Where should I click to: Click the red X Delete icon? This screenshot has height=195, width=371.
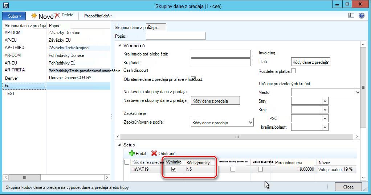57,16
